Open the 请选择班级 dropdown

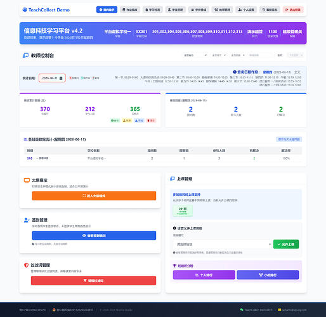tap(222, 244)
